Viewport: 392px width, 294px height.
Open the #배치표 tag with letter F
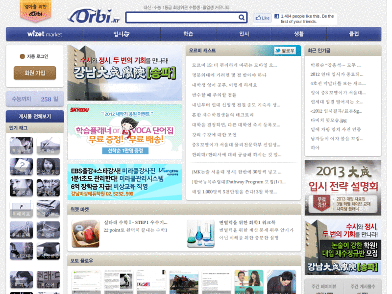click(x=21, y=209)
